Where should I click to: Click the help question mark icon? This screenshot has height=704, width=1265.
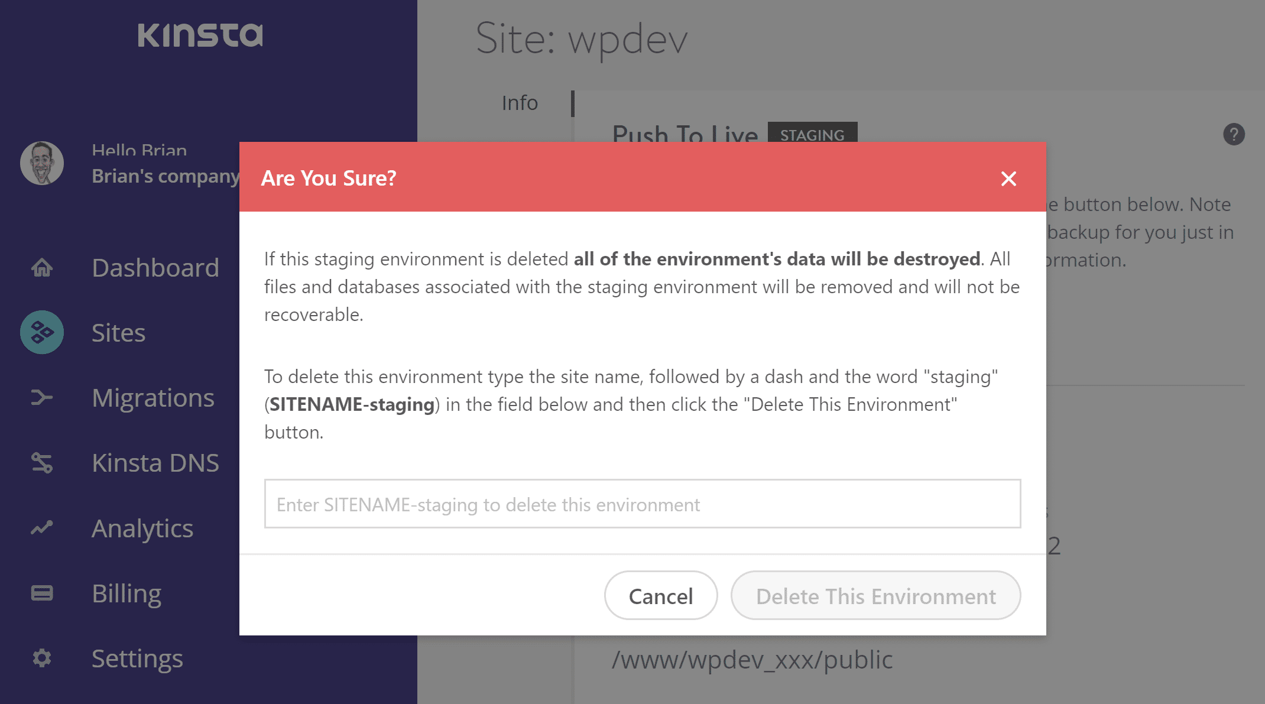tap(1234, 134)
